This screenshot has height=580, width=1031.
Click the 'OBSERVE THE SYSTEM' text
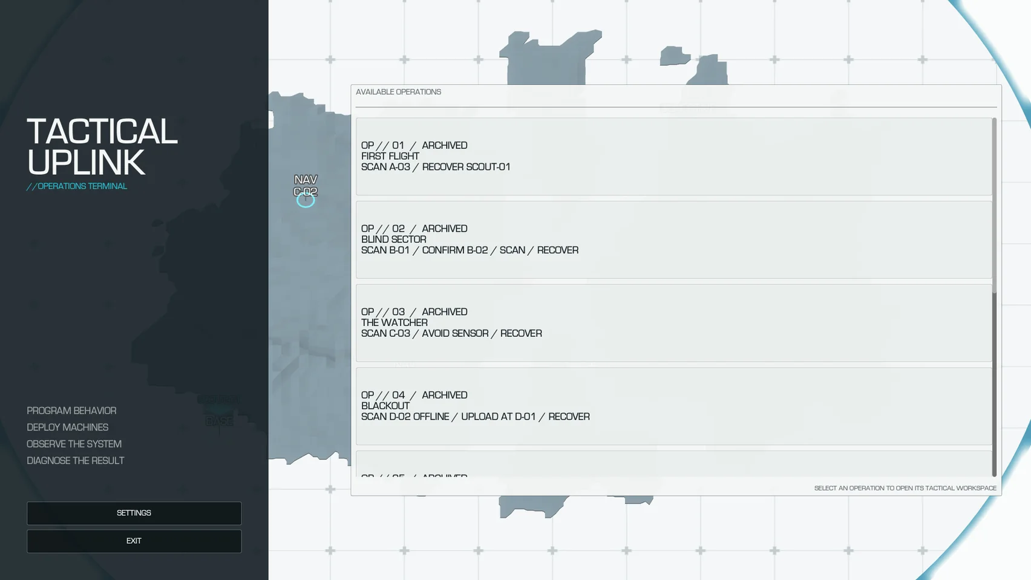pos(74,444)
